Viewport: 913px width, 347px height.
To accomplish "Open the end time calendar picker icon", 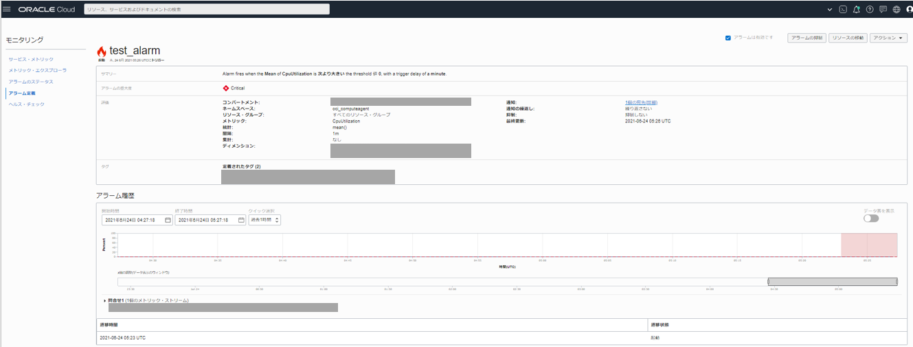I will tap(241, 220).
